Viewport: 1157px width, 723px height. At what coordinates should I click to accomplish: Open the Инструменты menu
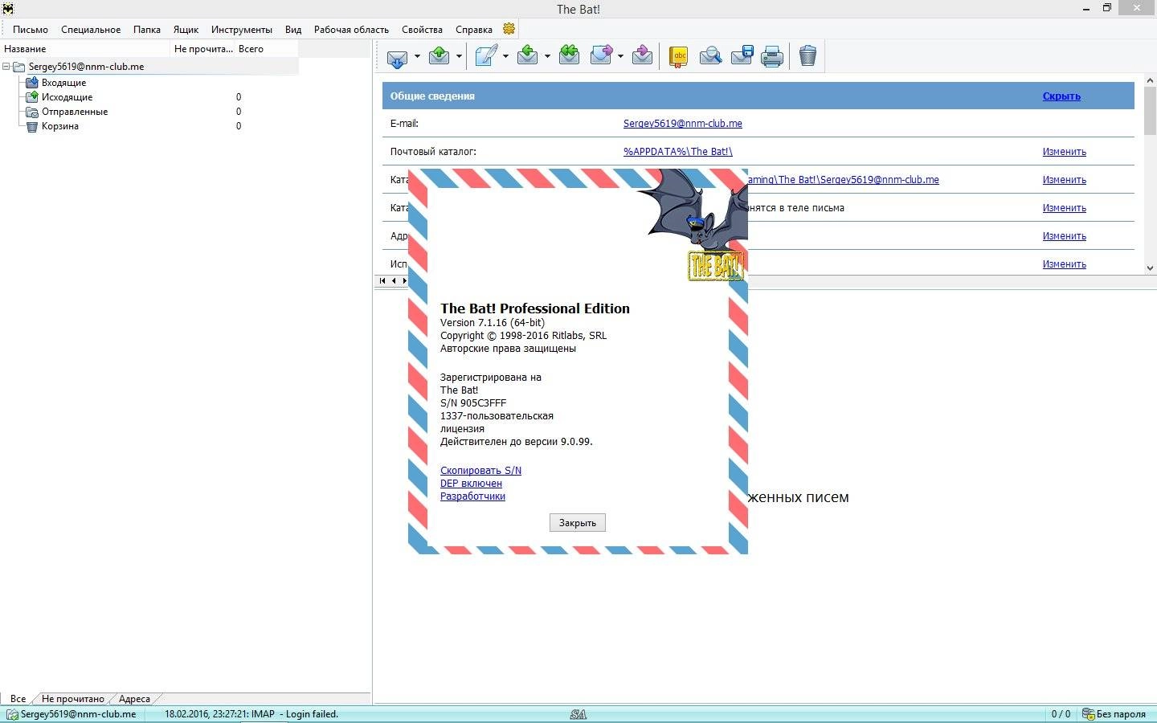point(242,30)
